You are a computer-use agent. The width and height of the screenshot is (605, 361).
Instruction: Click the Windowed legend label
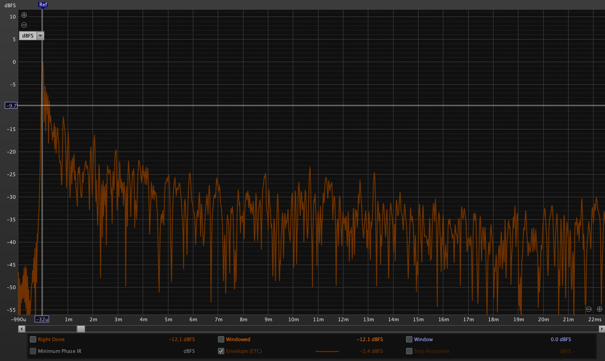pyautogui.click(x=238, y=339)
